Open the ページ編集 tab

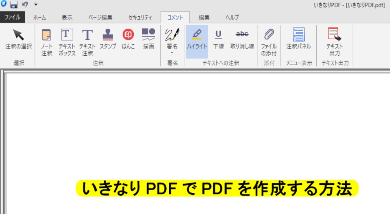tap(100, 17)
